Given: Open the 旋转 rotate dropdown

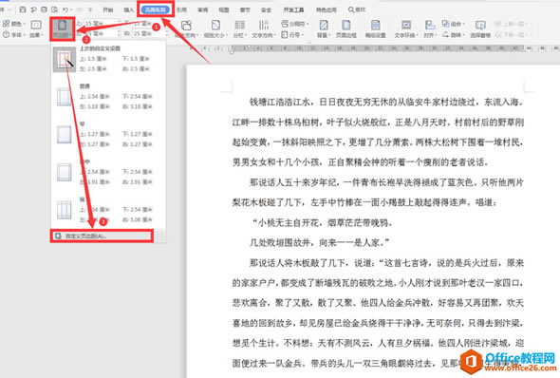Looking at the screenshot, I should (x=454, y=34).
